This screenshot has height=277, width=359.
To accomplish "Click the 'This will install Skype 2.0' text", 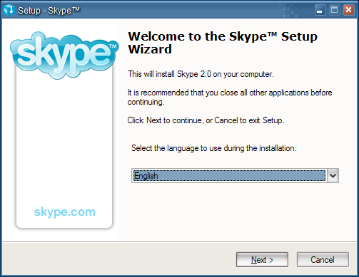I will [201, 74].
